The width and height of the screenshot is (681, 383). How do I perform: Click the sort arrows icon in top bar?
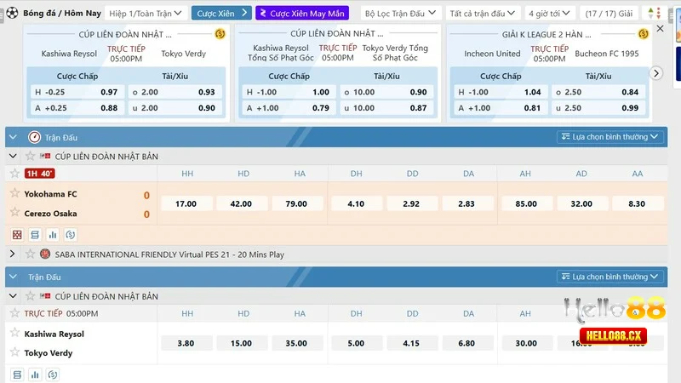click(x=654, y=13)
